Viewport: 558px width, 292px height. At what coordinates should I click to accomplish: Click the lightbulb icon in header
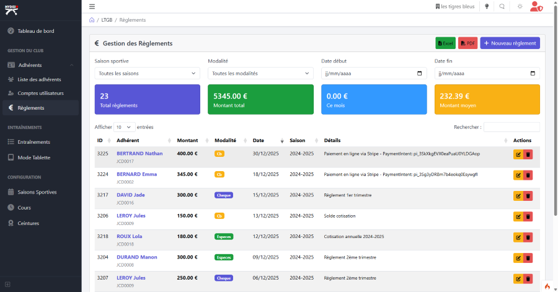487,7
